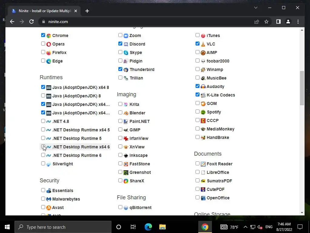The image size is (310, 233).
Task: Click the page's vertical scrollbar thumb
Action: 302,88
